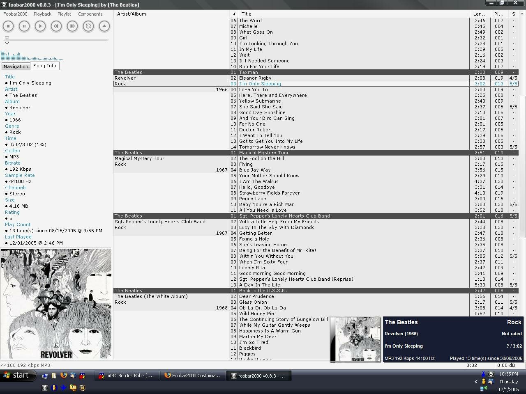526x394 pixels.
Task: Click the AIM yellow figure tray icon
Action: (x=484, y=381)
